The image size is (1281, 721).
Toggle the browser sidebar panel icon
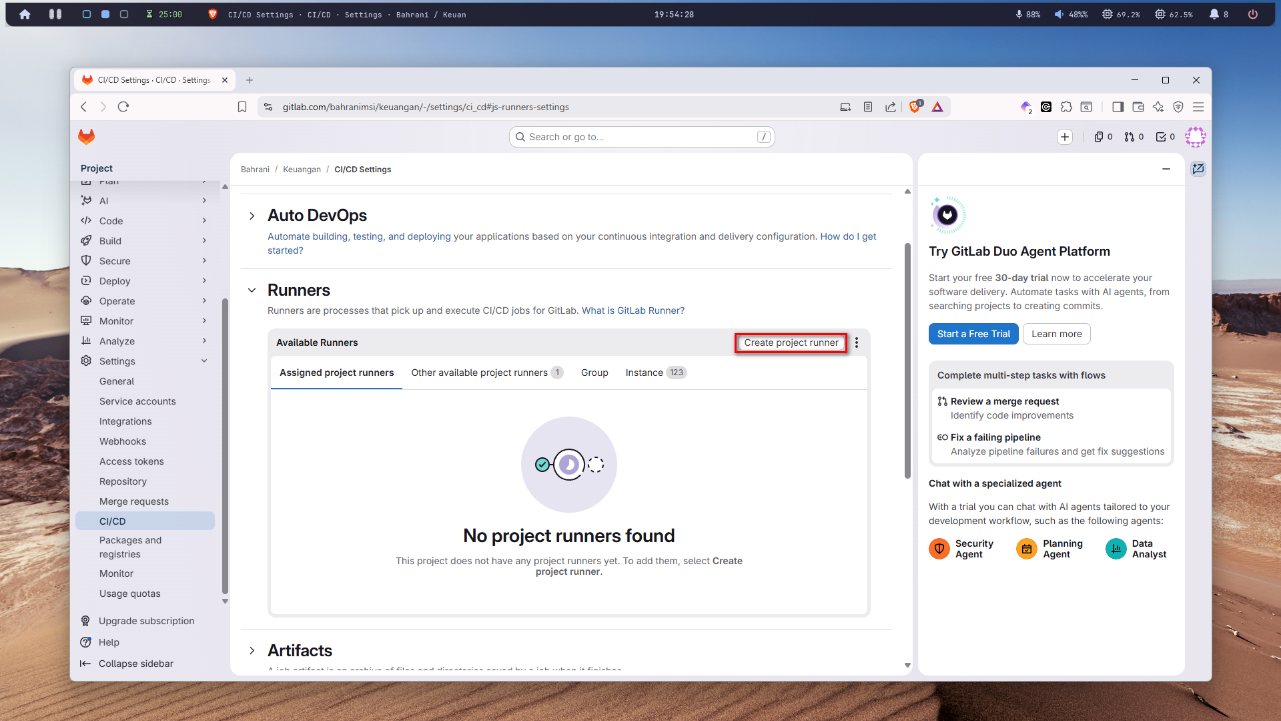point(1118,107)
